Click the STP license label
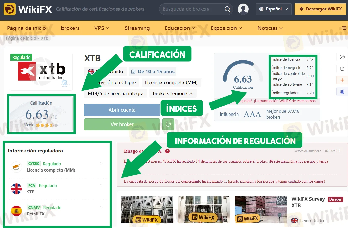 tap(31, 192)
